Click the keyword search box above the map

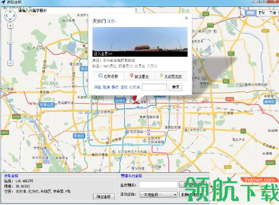(x=77, y=11)
